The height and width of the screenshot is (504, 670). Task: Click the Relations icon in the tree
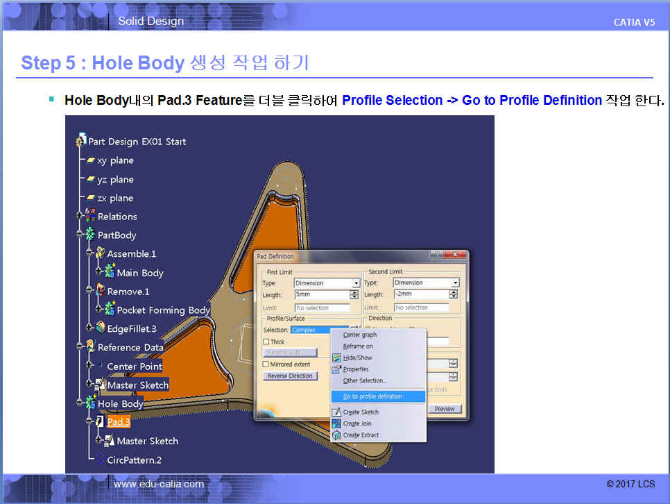90,217
